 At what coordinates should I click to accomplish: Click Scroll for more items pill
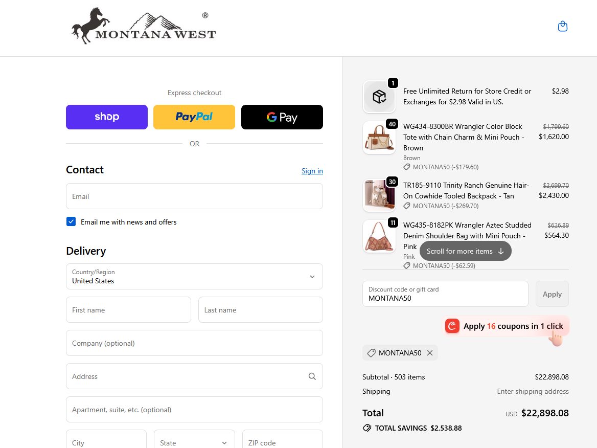(465, 251)
